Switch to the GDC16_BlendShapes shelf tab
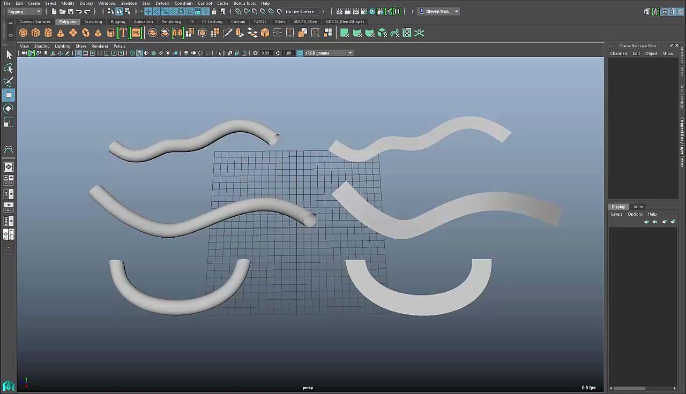The image size is (686, 394). (345, 21)
